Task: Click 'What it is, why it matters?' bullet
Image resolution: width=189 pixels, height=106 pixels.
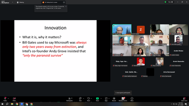Action: 42,37
